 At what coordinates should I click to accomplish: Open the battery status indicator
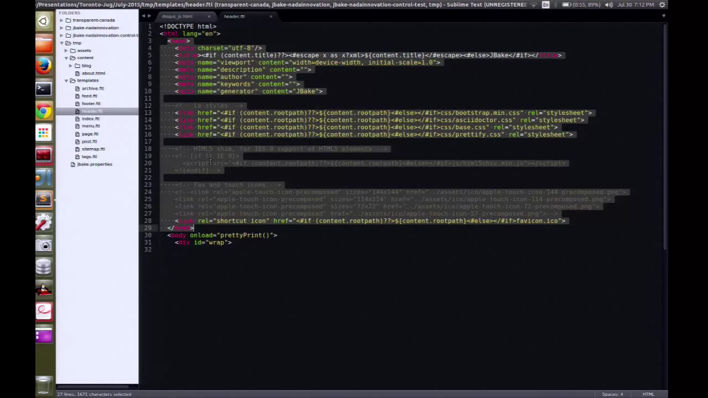582,4
